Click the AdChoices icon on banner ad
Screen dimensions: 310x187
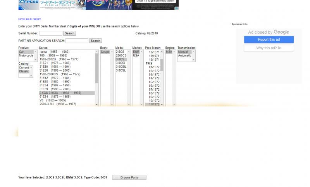pyautogui.click(x=177, y=8)
